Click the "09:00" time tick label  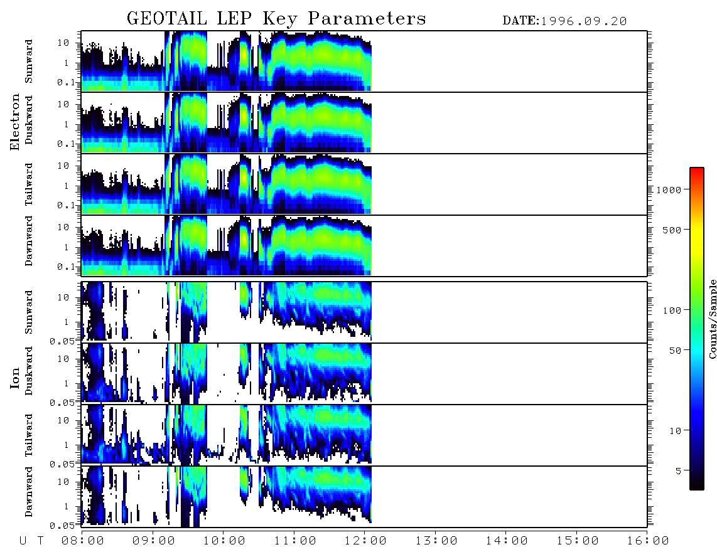tap(154, 541)
